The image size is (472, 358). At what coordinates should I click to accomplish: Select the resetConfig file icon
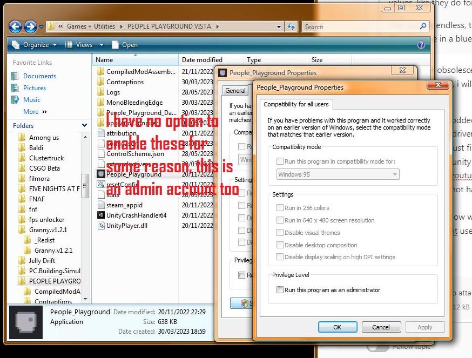point(101,184)
